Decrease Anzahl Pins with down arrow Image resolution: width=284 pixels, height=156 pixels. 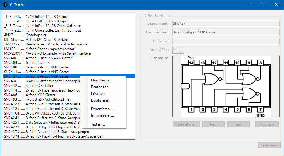(x=181, y=52)
